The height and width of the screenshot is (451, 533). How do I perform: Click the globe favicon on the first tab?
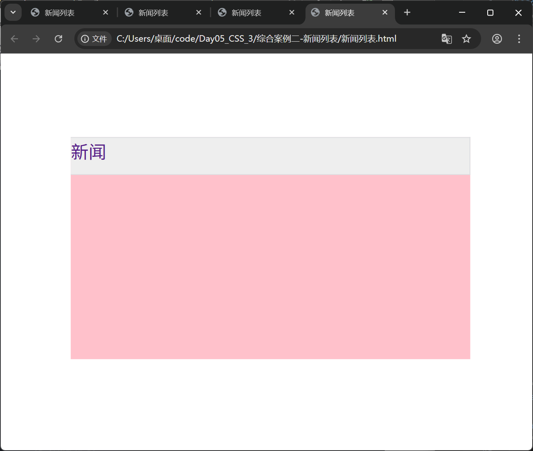tap(35, 12)
